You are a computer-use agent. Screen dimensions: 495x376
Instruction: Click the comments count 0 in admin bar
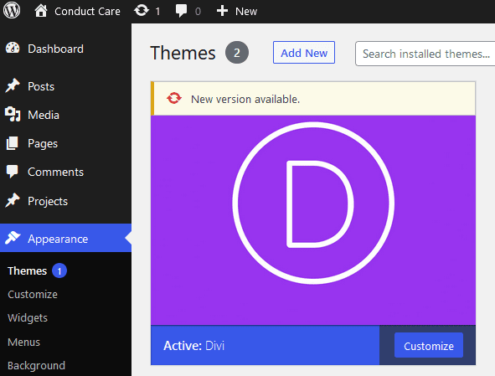[198, 12]
